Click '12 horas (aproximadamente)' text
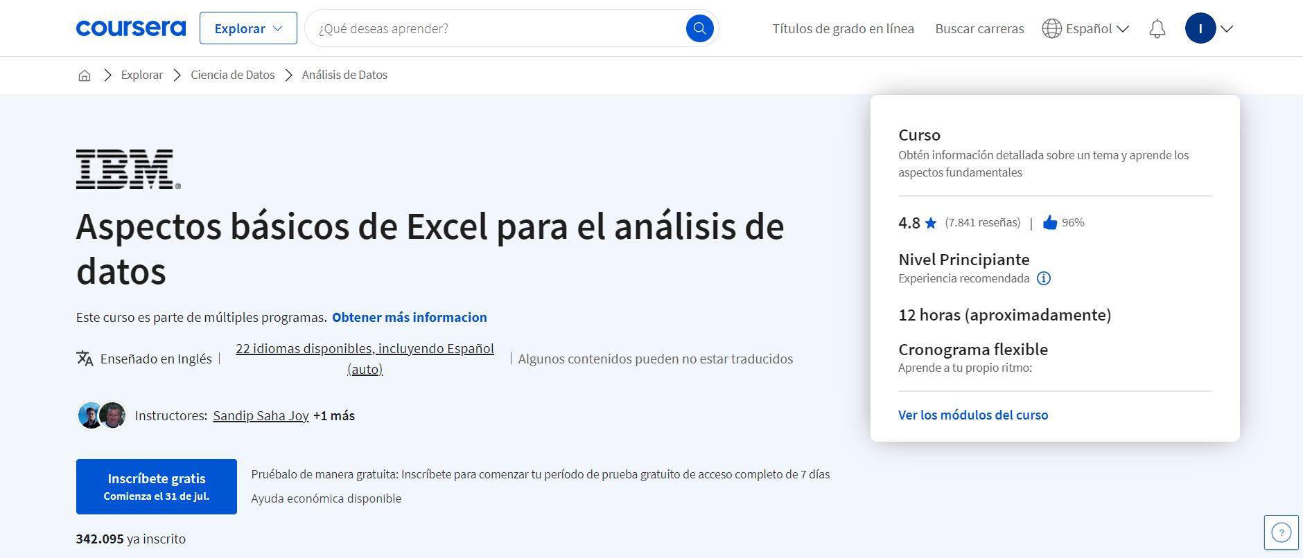Image resolution: width=1303 pixels, height=558 pixels. (x=1005, y=315)
